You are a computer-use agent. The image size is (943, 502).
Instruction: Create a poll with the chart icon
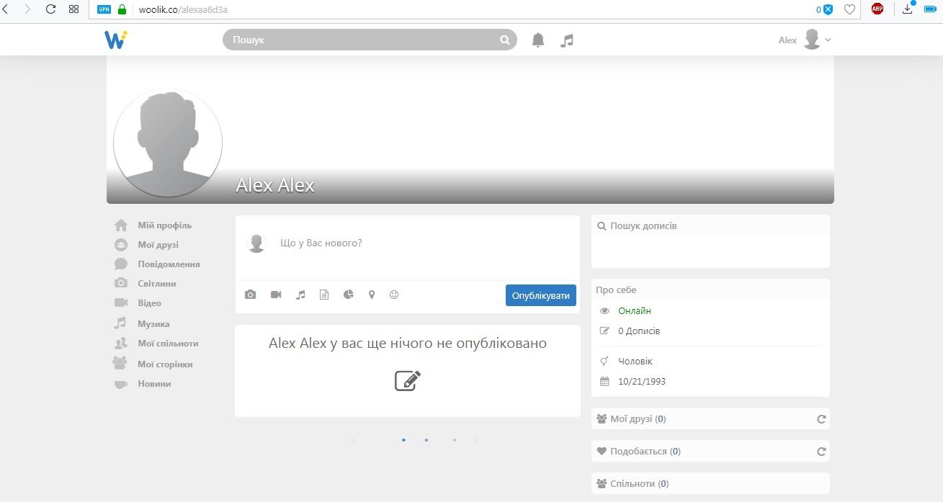348,295
